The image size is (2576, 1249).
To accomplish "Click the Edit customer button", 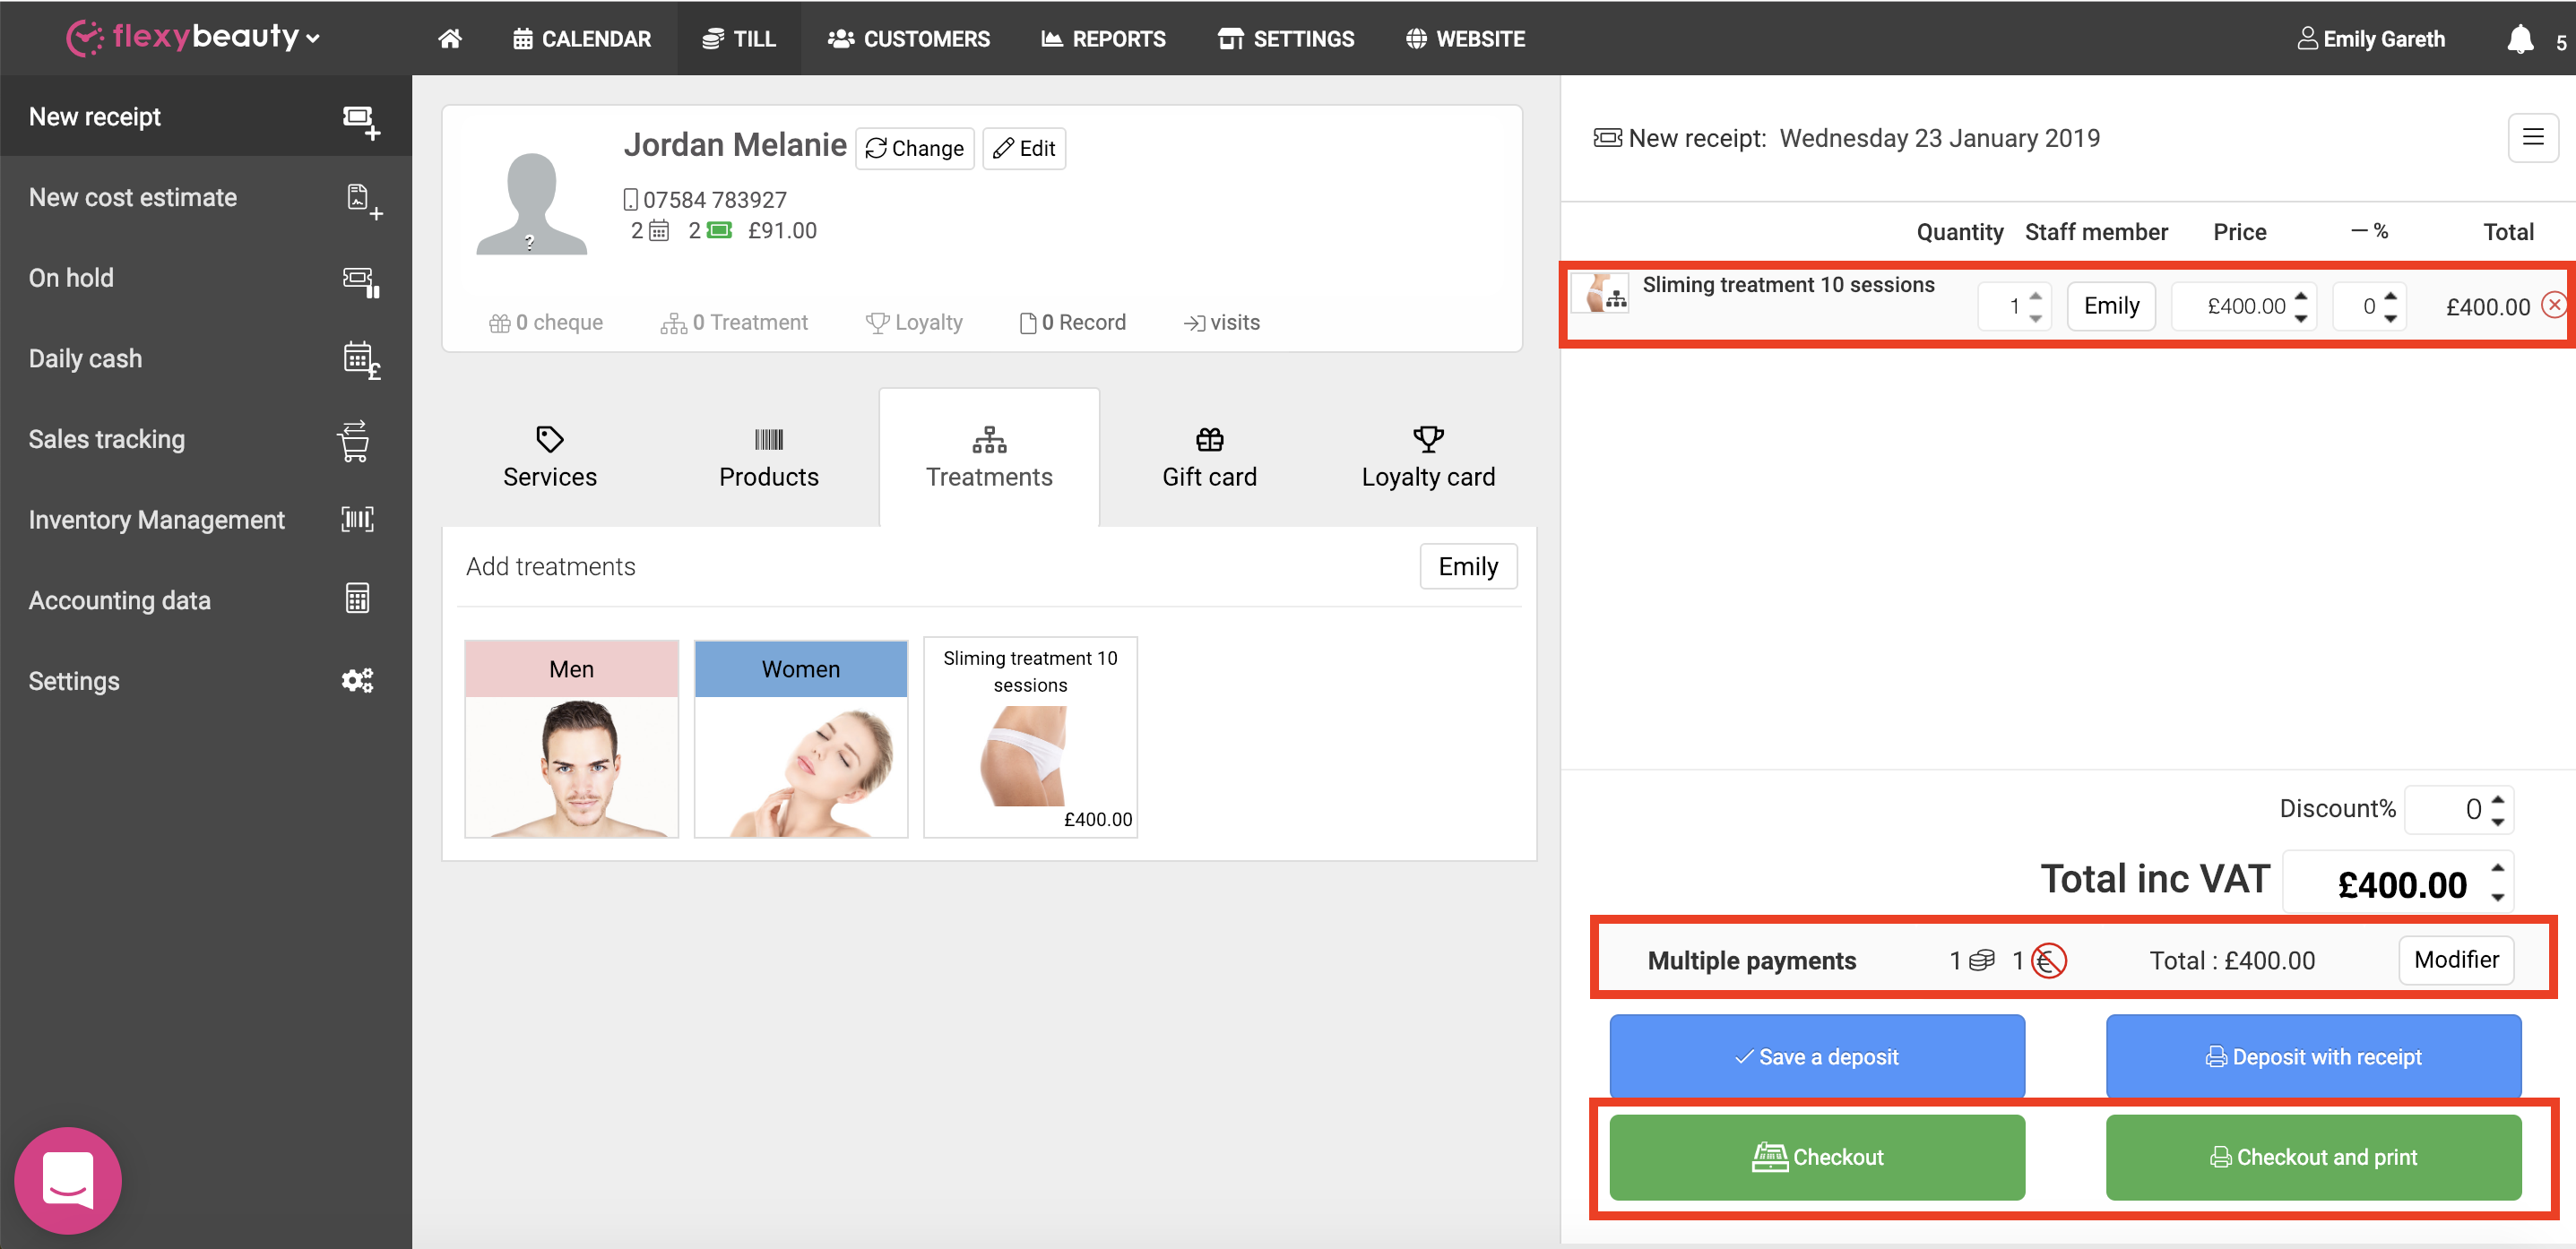I will pyautogui.click(x=1024, y=148).
